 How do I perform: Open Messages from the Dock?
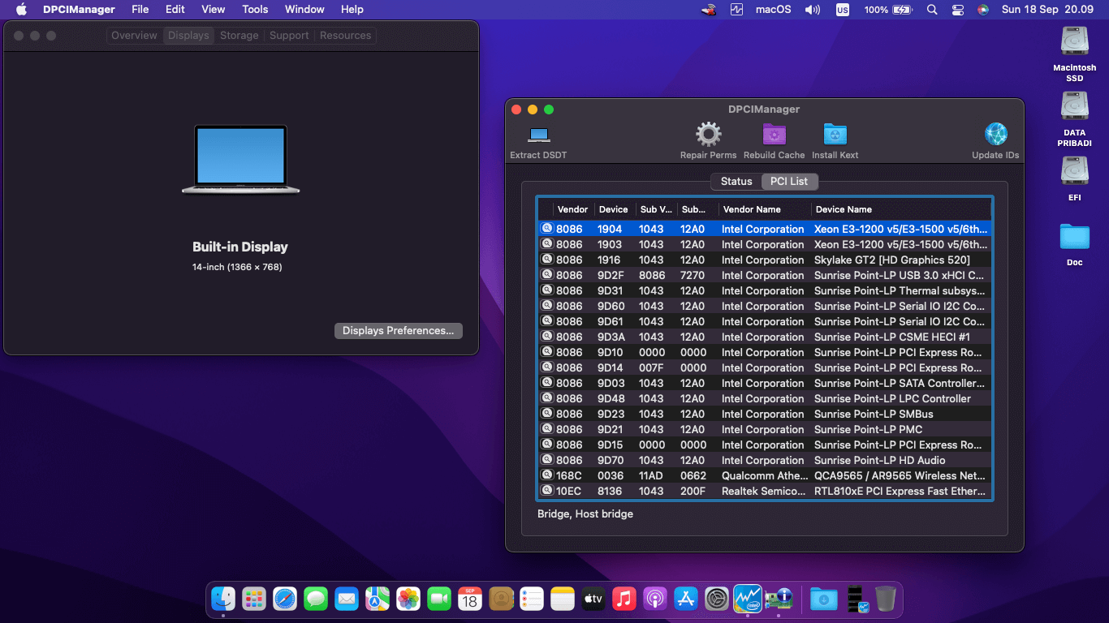pyautogui.click(x=316, y=599)
